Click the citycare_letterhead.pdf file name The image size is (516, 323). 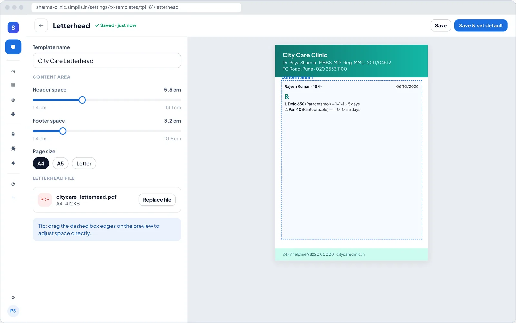pyautogui.click(x=86, y=197)
